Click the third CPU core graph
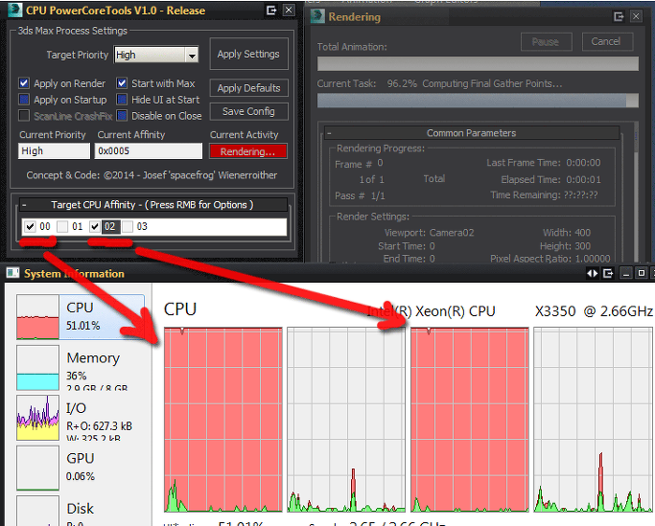This screenshot has height=526, width=655. click(470, 420)
